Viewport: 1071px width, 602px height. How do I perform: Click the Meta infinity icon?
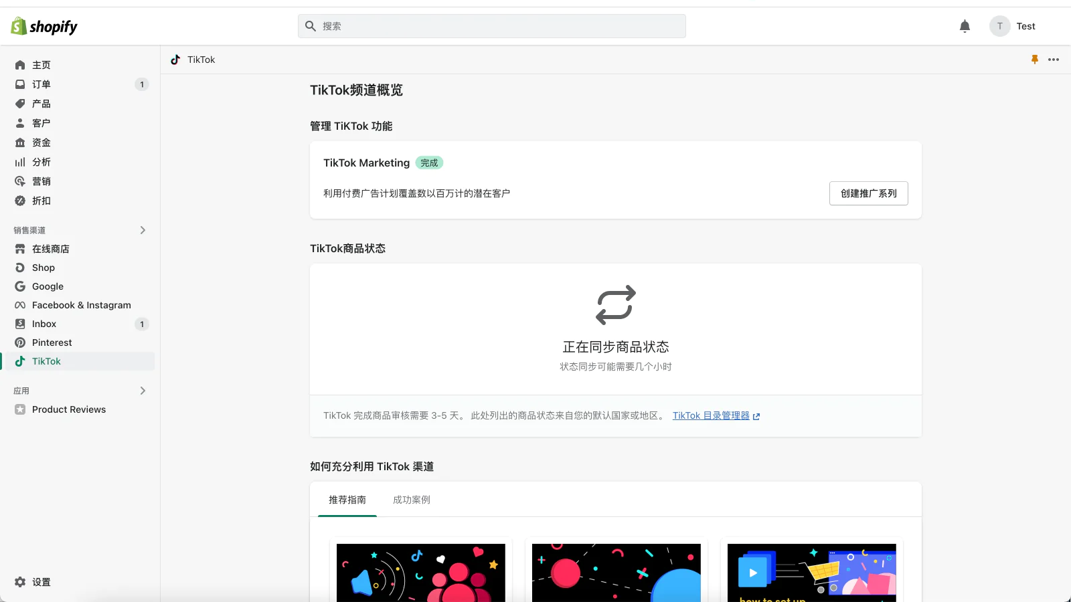20,305
